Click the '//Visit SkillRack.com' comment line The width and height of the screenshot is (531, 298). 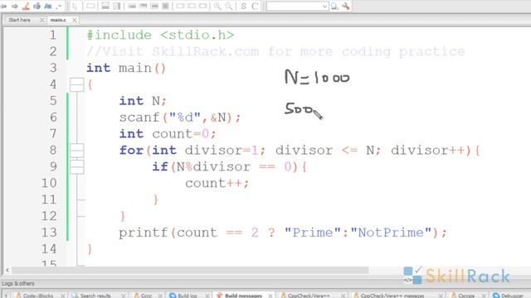[x=275, y=51]
